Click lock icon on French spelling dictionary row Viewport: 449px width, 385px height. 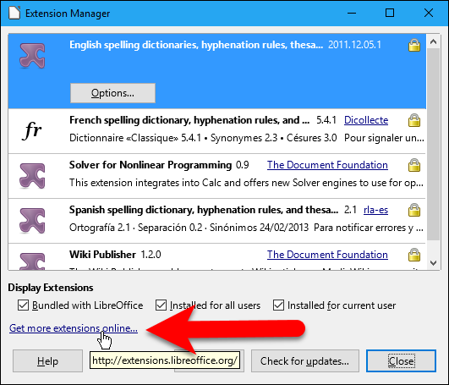coord(414,120)
